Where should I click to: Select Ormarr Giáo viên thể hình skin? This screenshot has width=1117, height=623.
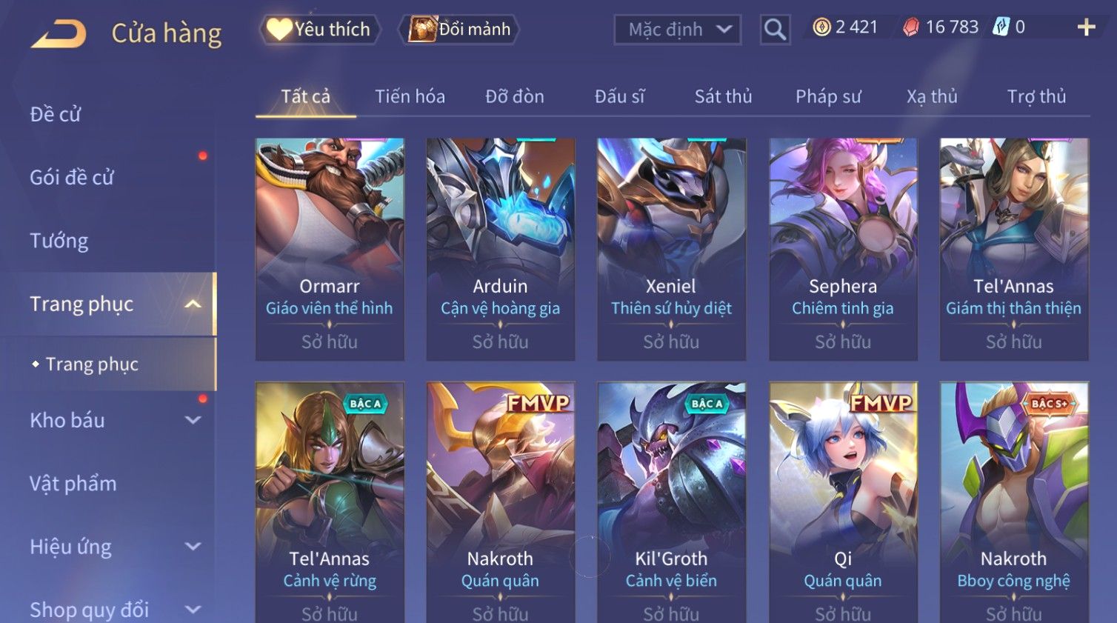tap(330, 249)
